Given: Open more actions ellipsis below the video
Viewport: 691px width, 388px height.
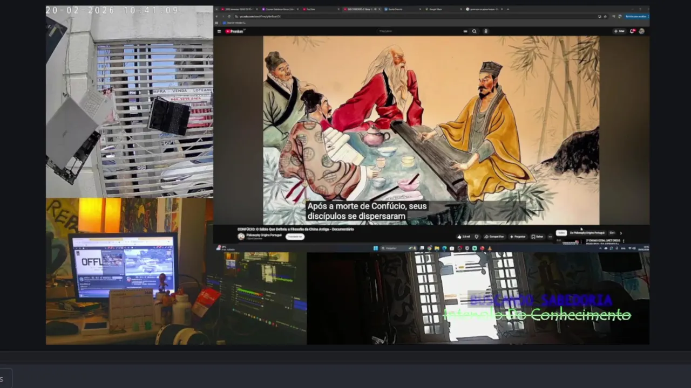Looking at the screenshot, I should [550, 237].
